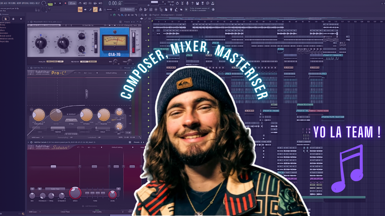The width and height of the screenshot is (385, 216).
Task: Click the Stop button in the transport
Action: tap(60, 4)
